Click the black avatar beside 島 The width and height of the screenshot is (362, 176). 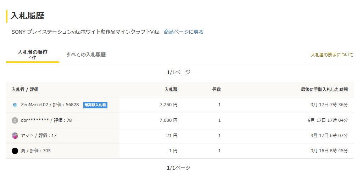[x=15, y=151]
